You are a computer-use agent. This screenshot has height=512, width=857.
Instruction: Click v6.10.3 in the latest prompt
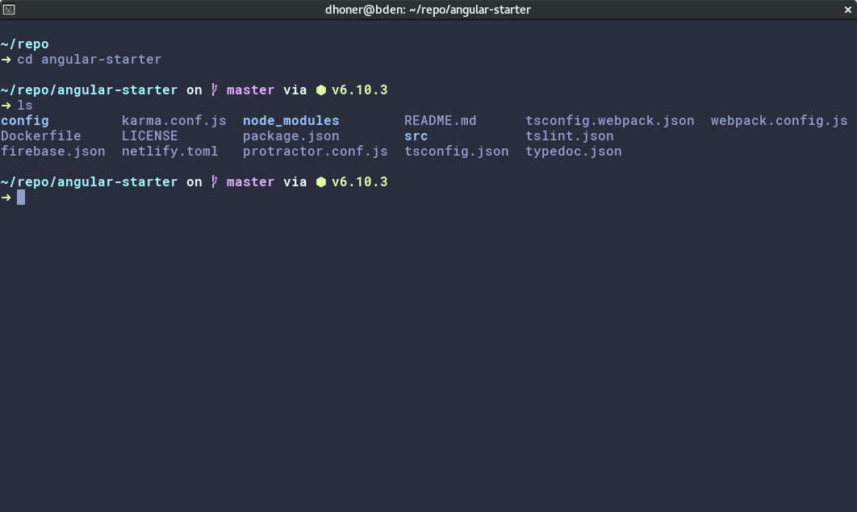(360, 181)
